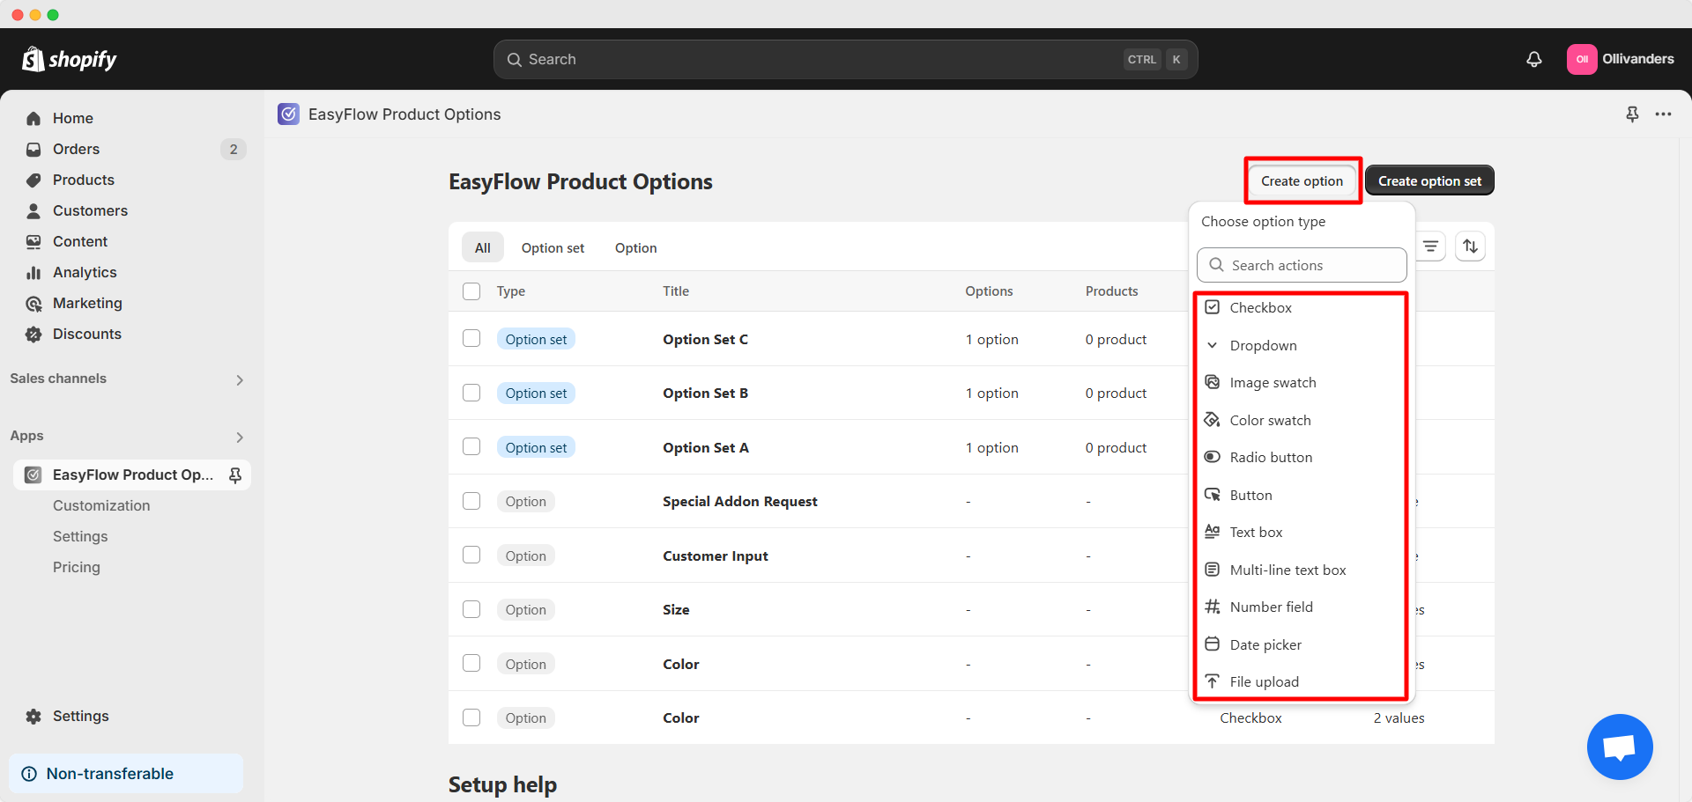1692x802 pixels.
Task: Expand the Sales channels section
Action: pos(240,379)
